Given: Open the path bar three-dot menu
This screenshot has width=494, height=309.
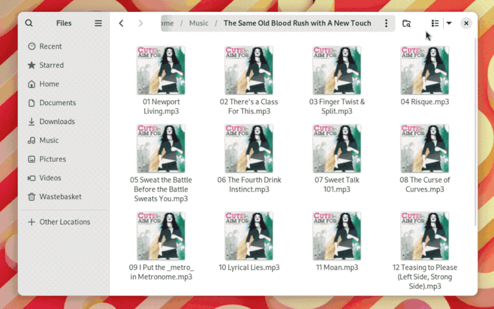Looking at the screenshot, I should point(386,23).
